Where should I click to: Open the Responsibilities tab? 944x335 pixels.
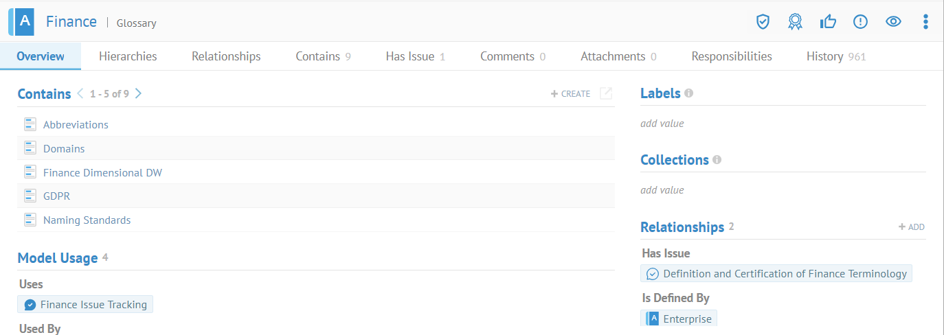pos(731,56)
